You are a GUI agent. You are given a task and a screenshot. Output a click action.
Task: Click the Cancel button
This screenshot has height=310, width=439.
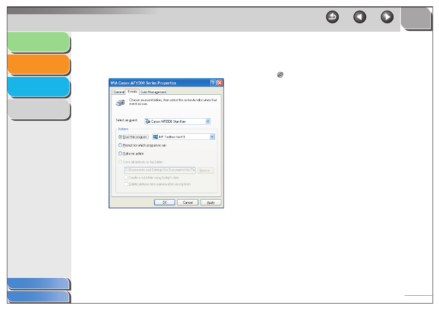[188, 202]
